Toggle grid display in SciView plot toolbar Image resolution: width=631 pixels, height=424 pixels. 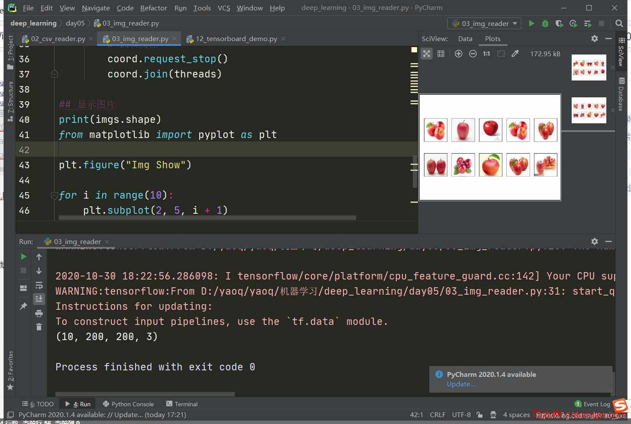coord(441,54)
